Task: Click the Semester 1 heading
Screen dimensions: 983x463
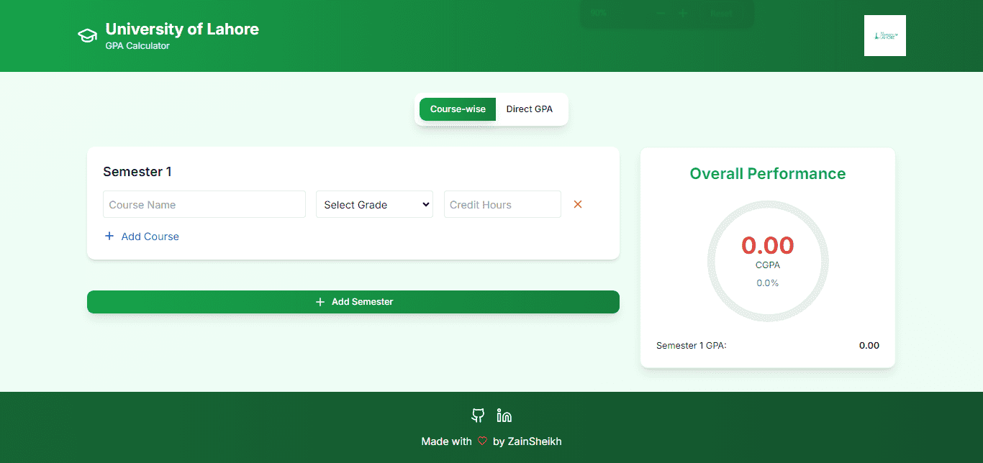Action: [x=137, y=172]
